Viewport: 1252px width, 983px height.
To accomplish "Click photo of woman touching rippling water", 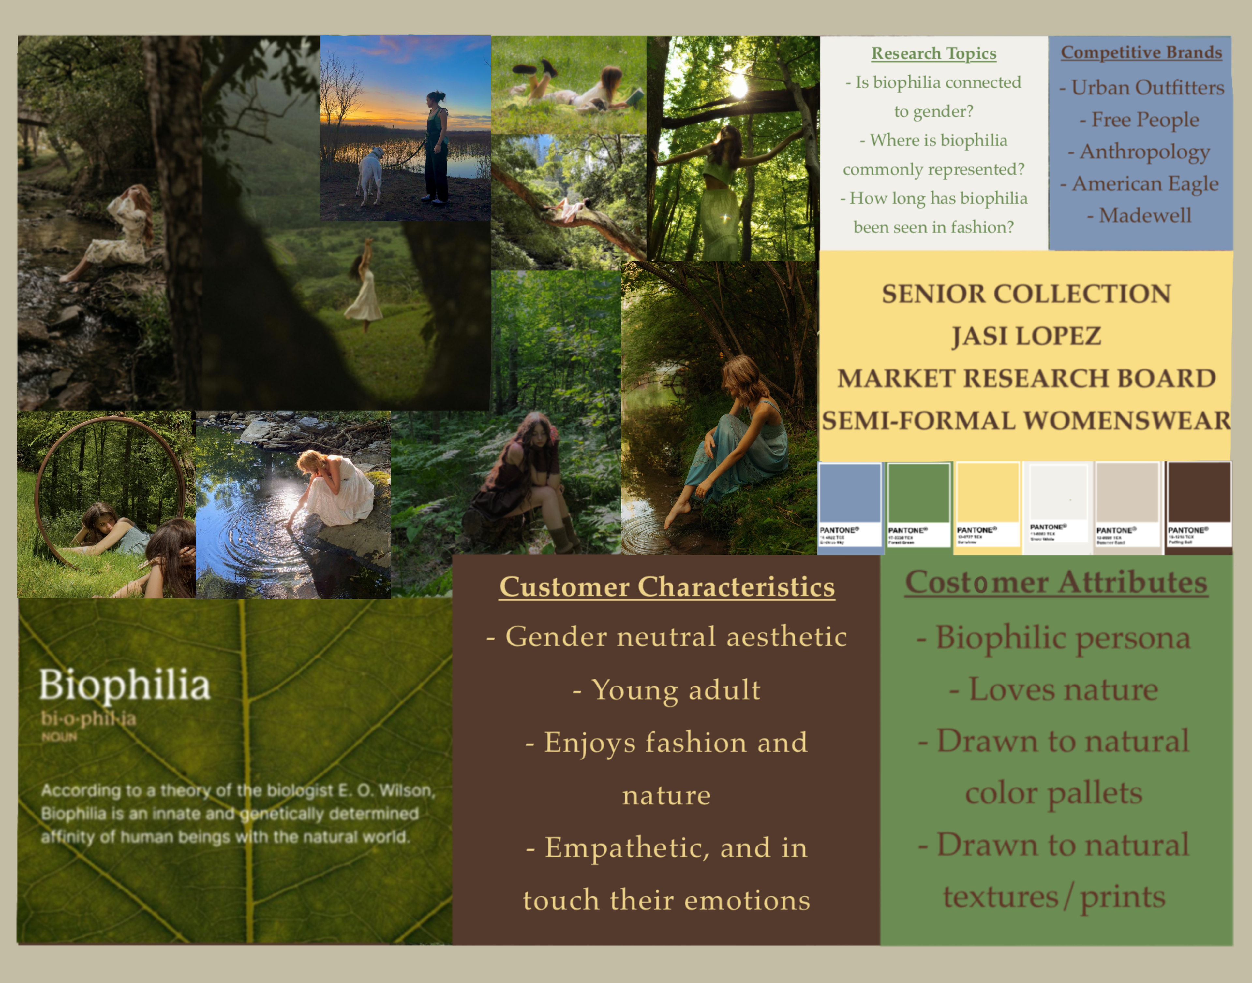I will pos(293,504).
